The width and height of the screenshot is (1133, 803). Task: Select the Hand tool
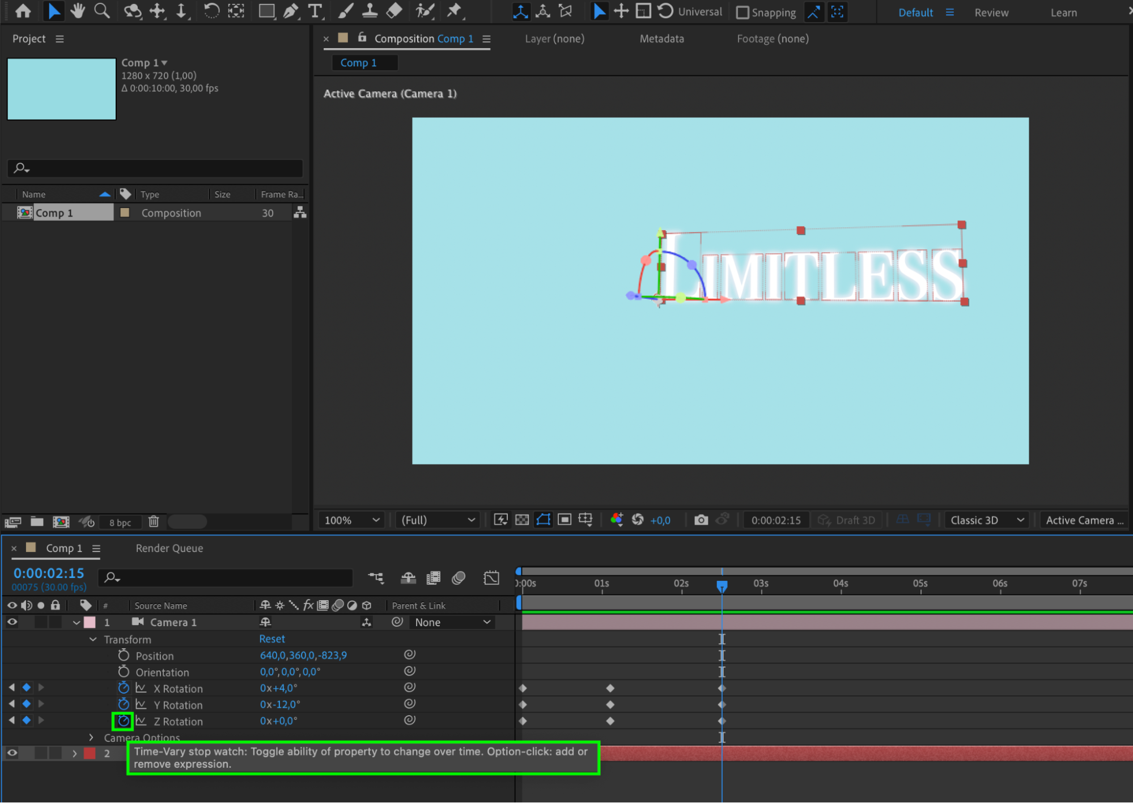coord(78,11)
